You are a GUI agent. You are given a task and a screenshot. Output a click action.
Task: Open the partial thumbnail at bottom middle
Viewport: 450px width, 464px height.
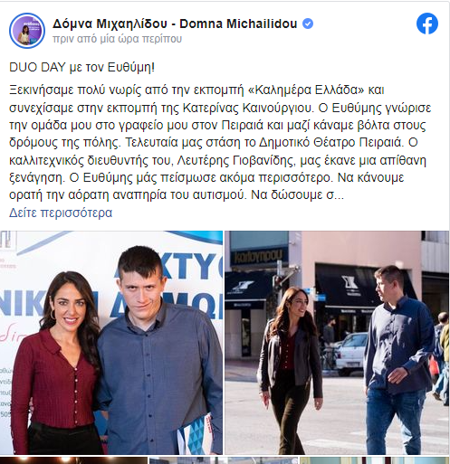coord(224,460)
